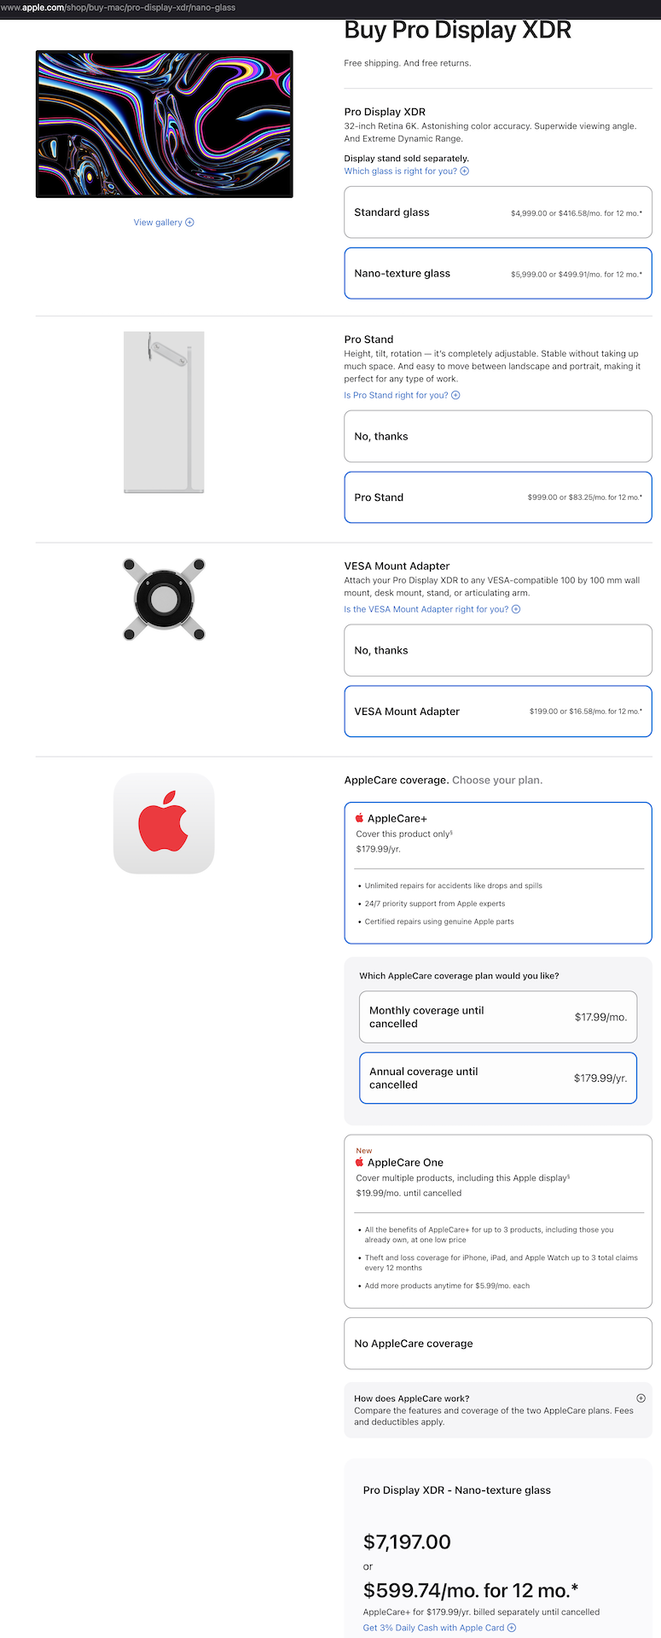Image resolution: width=661 pixels, height=1638 pixels.
Task: Click plus icon after Which glass is right
Action: 465,171
